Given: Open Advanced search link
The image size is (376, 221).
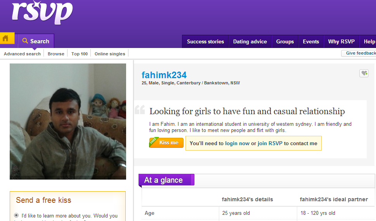Looking at the screenshot, I should click(22, 54).
